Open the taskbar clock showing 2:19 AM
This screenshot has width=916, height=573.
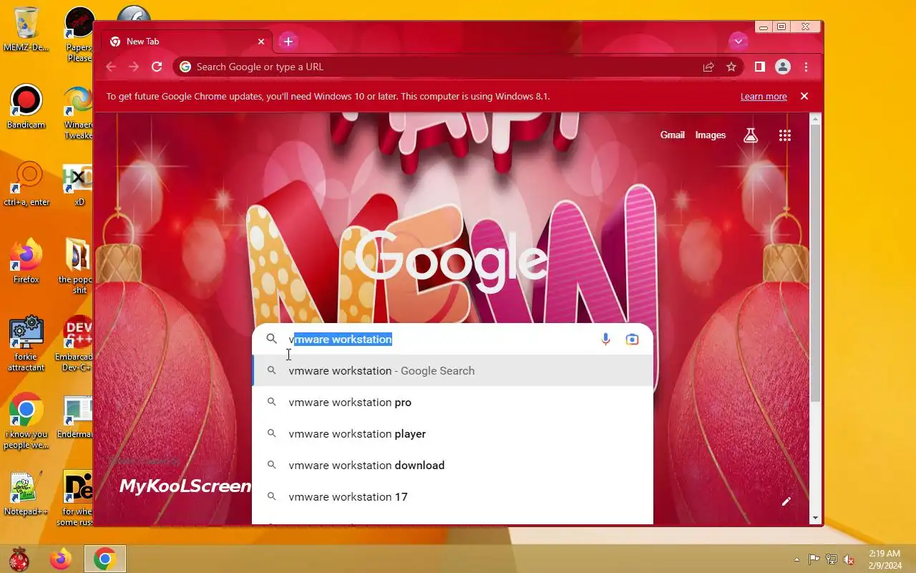tap(885, 559)
